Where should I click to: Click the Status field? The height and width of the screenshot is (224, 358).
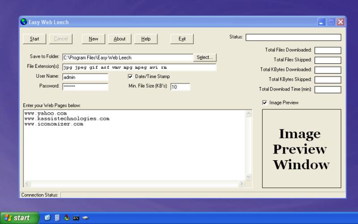tap(293, 38)
